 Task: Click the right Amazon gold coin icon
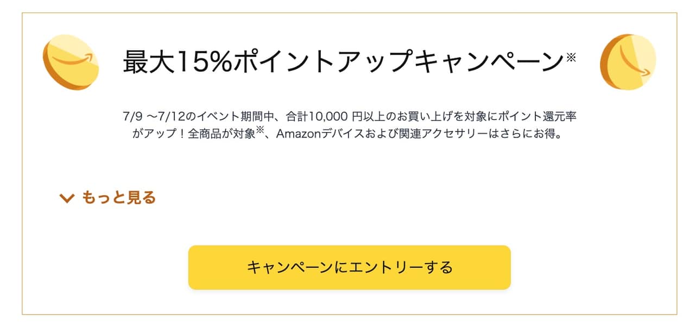point(628,62)
